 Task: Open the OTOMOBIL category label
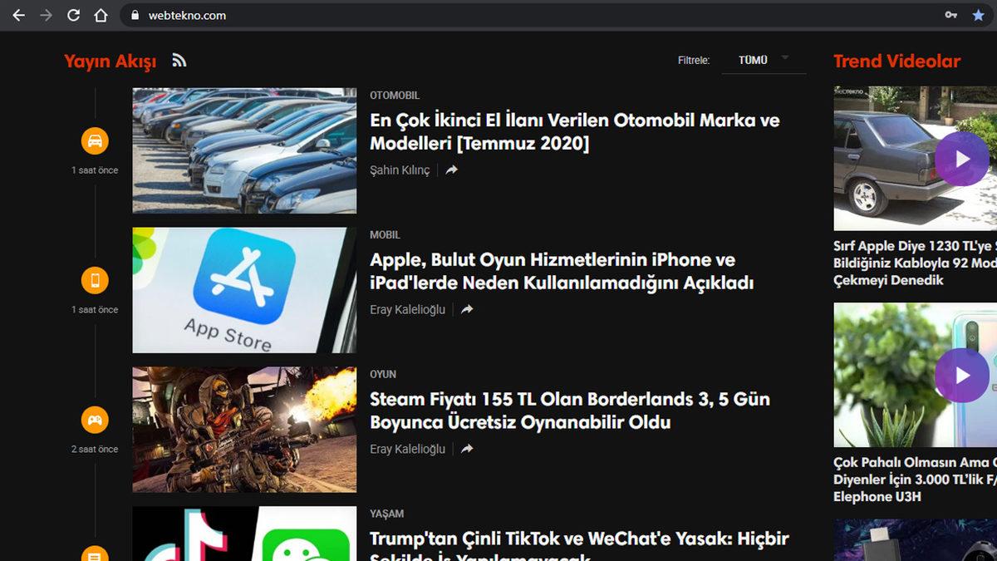click(395, 96)
